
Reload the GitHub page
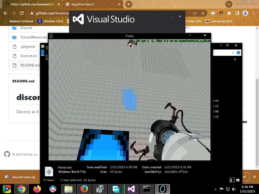(22, 13)
